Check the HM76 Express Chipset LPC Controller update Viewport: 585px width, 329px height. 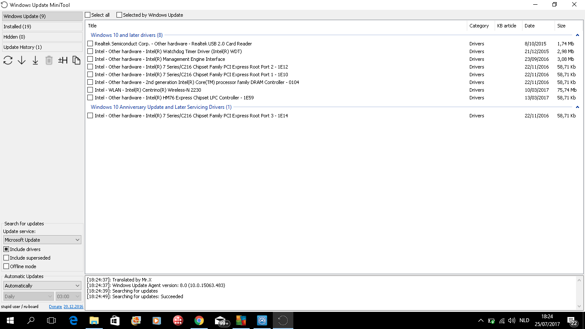click(90, 98)
